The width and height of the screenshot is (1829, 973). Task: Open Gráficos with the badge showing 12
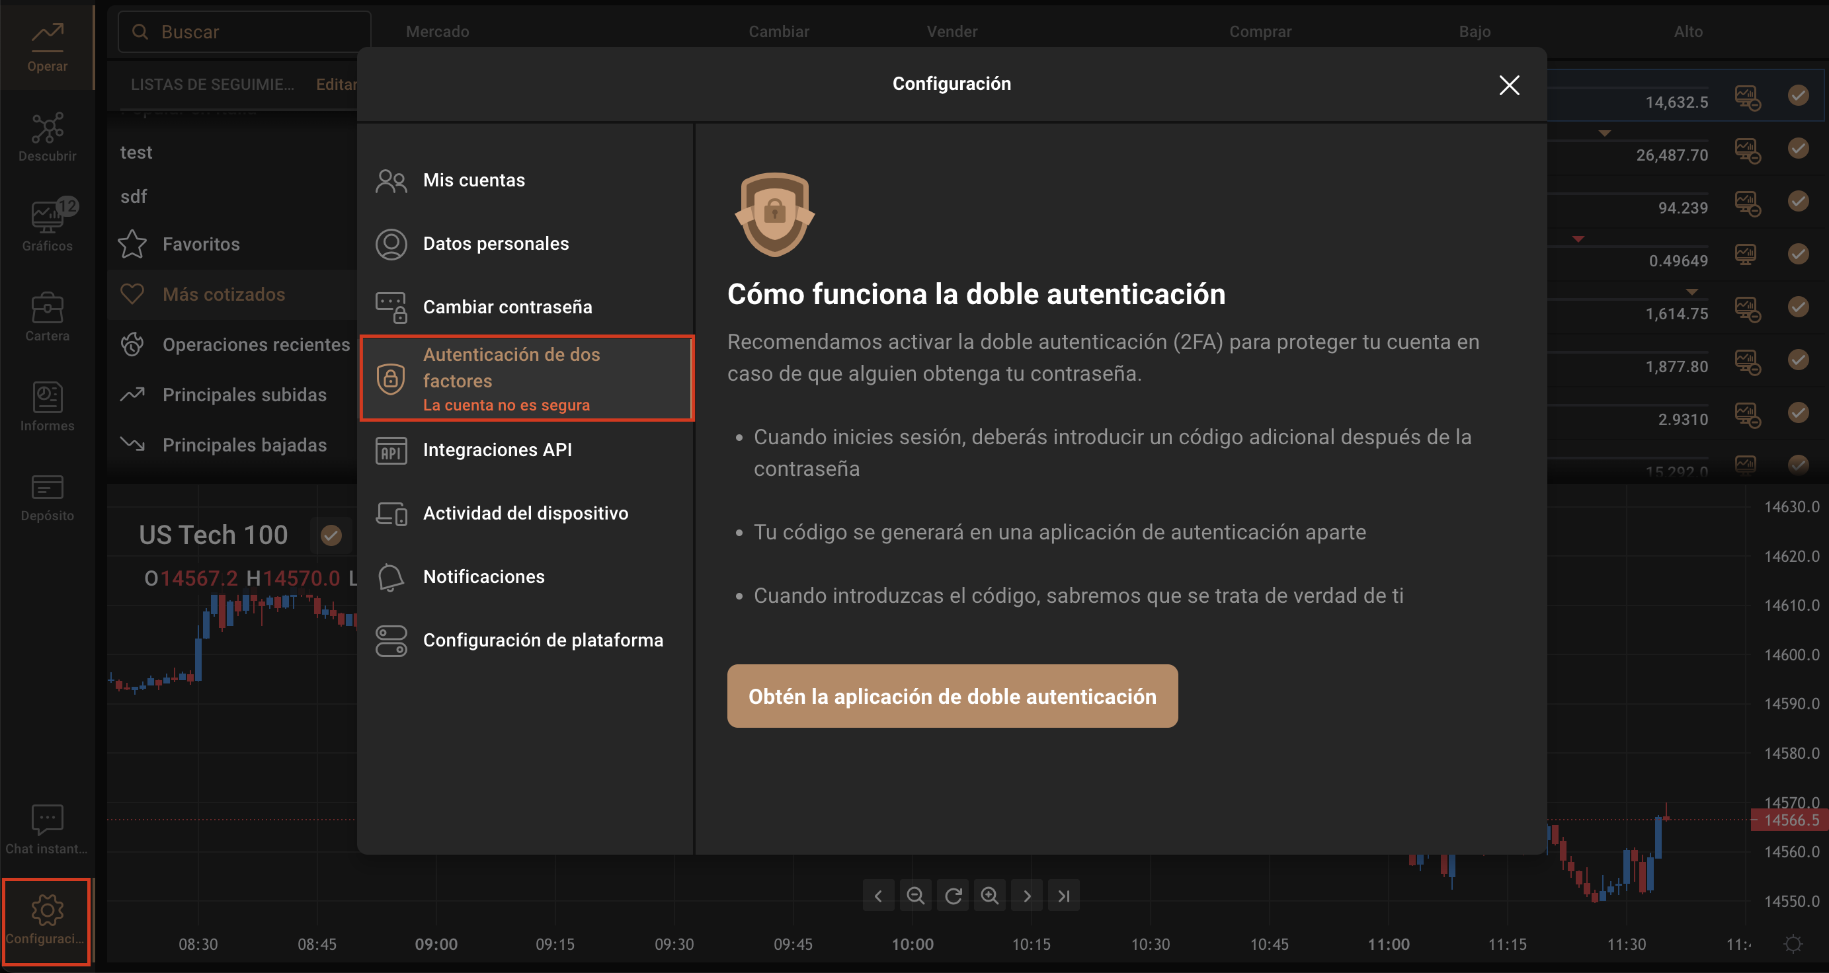click(47, 220)
